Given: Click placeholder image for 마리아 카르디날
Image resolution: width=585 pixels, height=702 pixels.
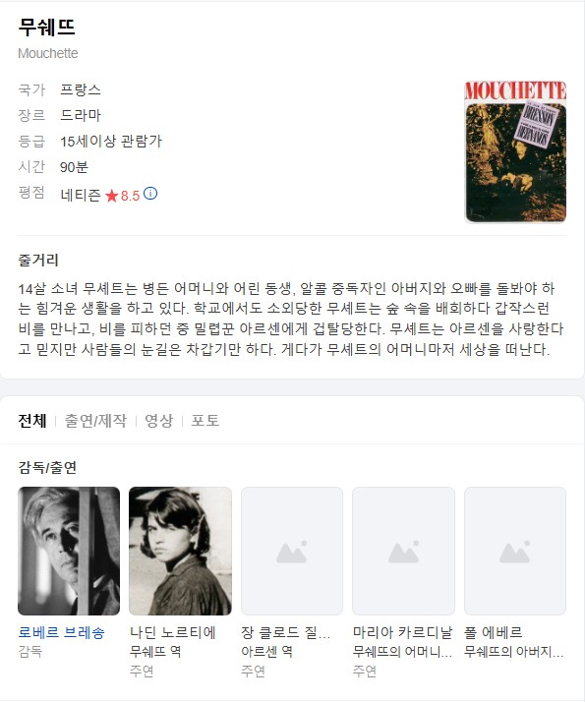Looking at the screenshot, I should coord(404,551).
